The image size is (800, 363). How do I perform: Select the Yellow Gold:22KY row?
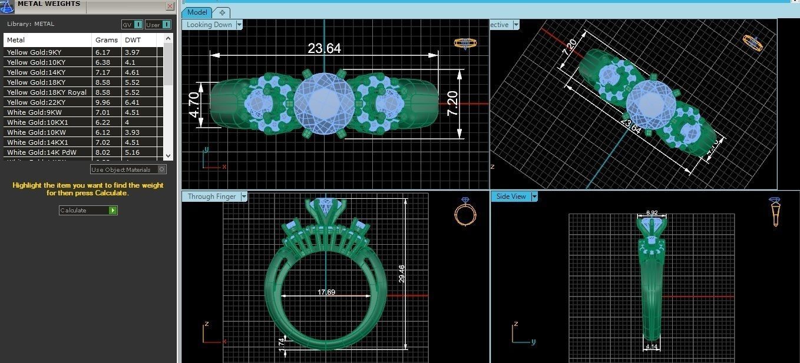[x=83, y=102]
